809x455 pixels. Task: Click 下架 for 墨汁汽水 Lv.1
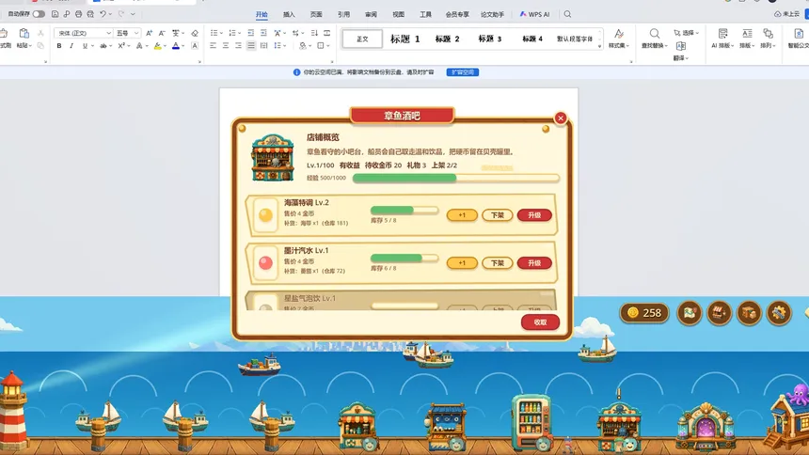[x=498, y=263]
